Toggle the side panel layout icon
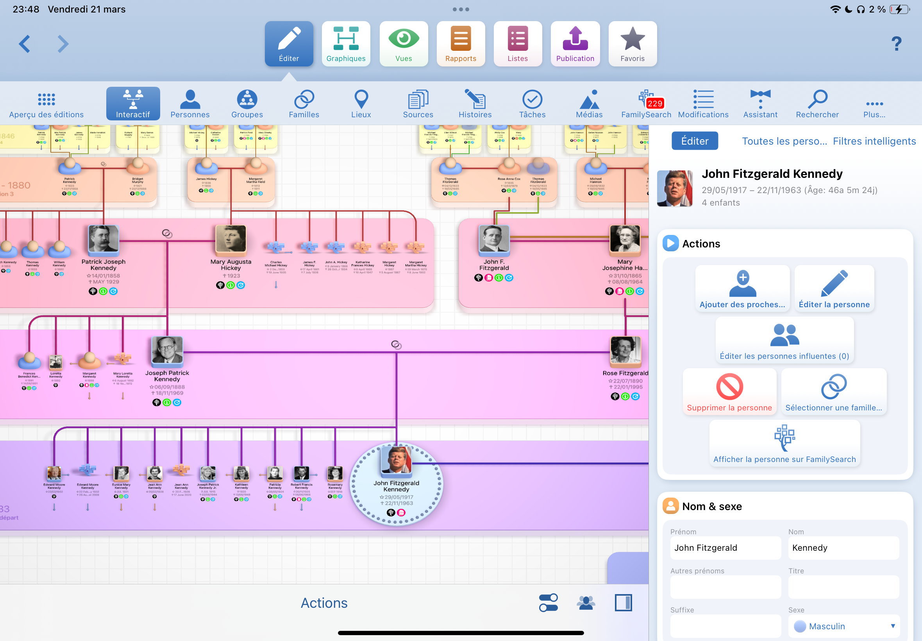 point(624,603)
